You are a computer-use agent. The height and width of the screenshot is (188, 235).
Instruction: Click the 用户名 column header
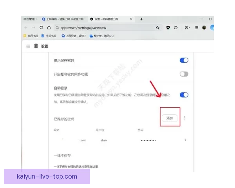[x=100, y=130]
